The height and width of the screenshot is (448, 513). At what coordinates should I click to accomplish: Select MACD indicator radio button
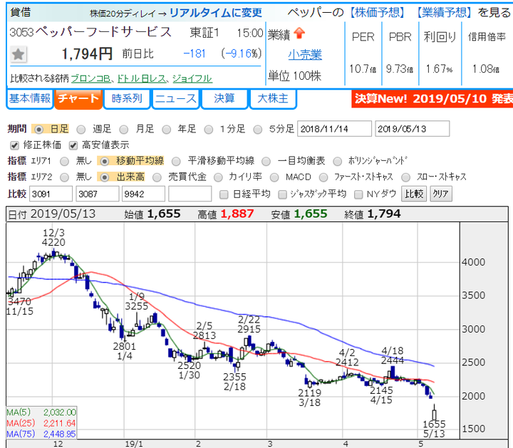(274, 177)
